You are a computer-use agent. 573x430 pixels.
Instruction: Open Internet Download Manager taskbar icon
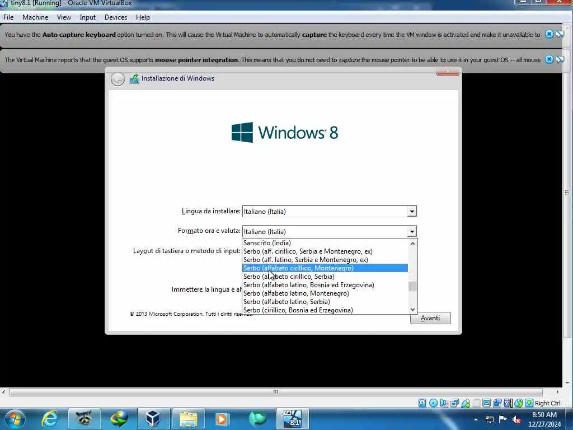(119, 419)
